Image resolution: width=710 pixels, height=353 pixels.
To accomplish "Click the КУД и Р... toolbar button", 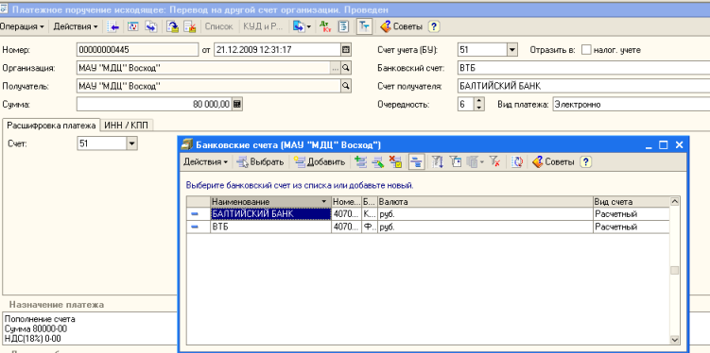I will click(263, 26).
